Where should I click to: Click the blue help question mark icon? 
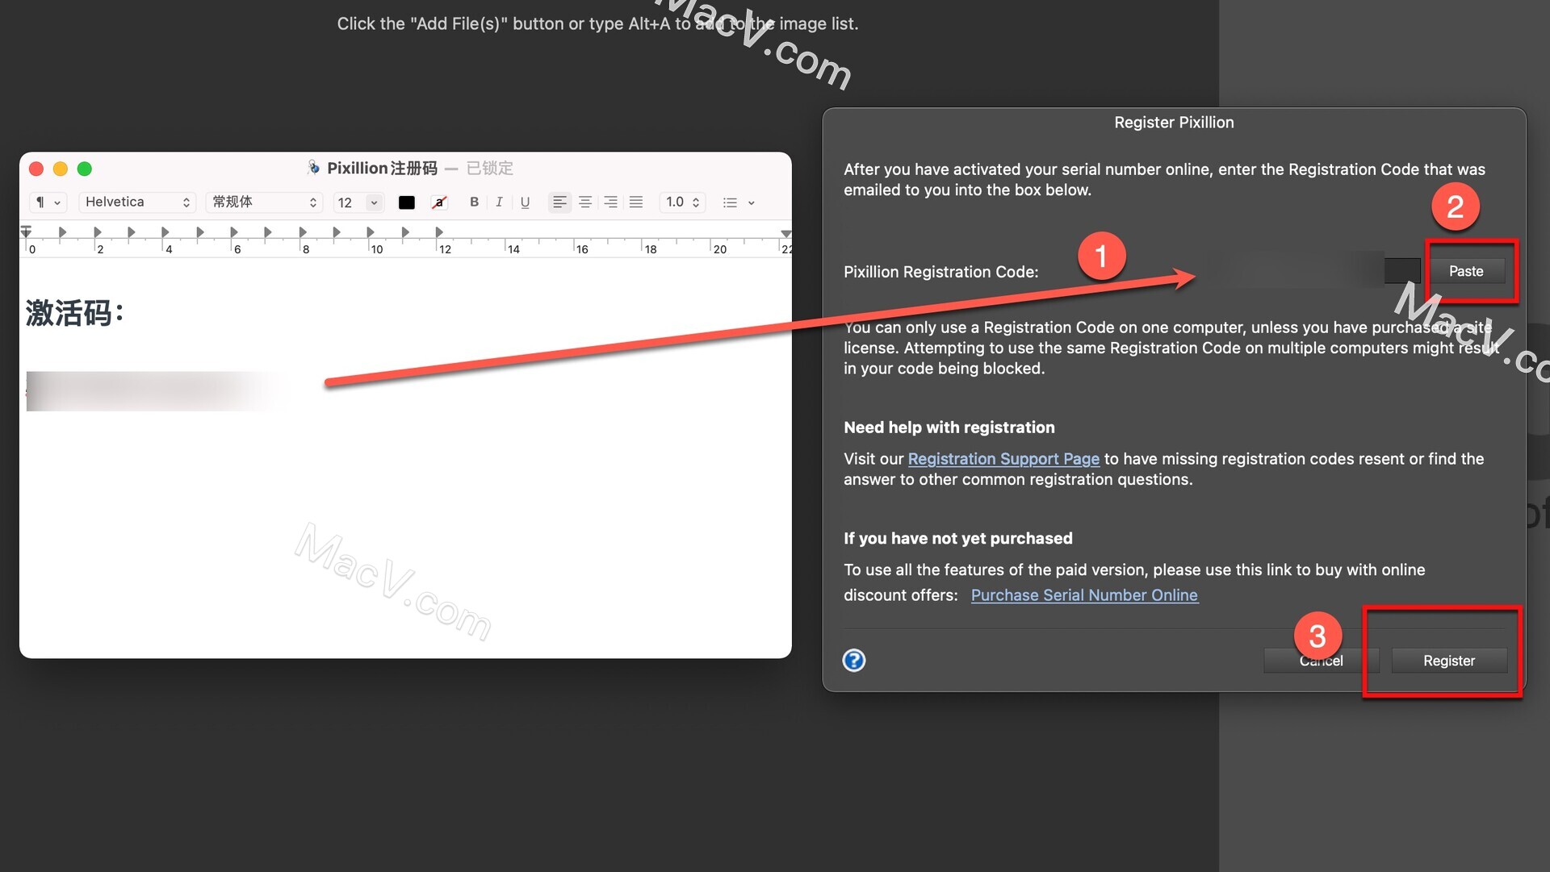[x=853, y=661]
